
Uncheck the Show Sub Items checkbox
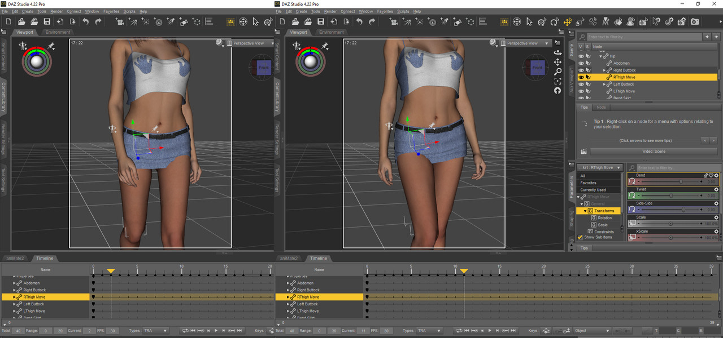point(580,237)
